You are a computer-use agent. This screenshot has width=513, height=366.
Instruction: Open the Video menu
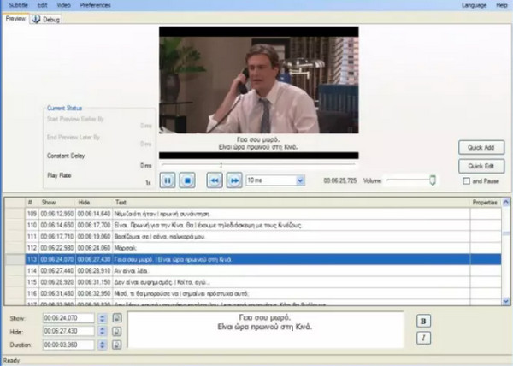click(x=63, y=5)
